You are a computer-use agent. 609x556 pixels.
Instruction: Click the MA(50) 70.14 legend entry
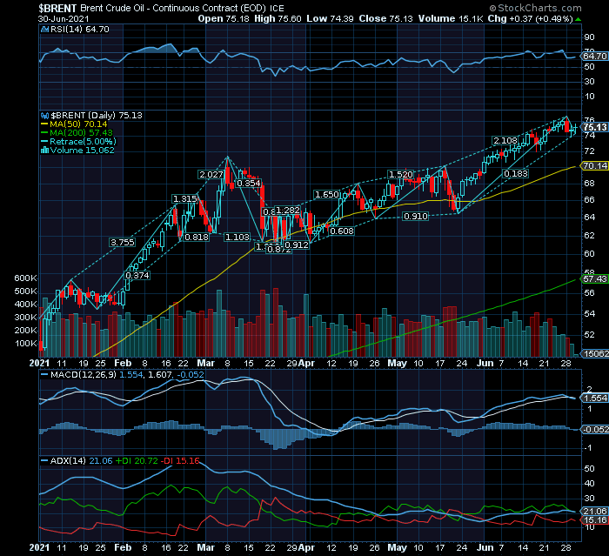(78, 124)
